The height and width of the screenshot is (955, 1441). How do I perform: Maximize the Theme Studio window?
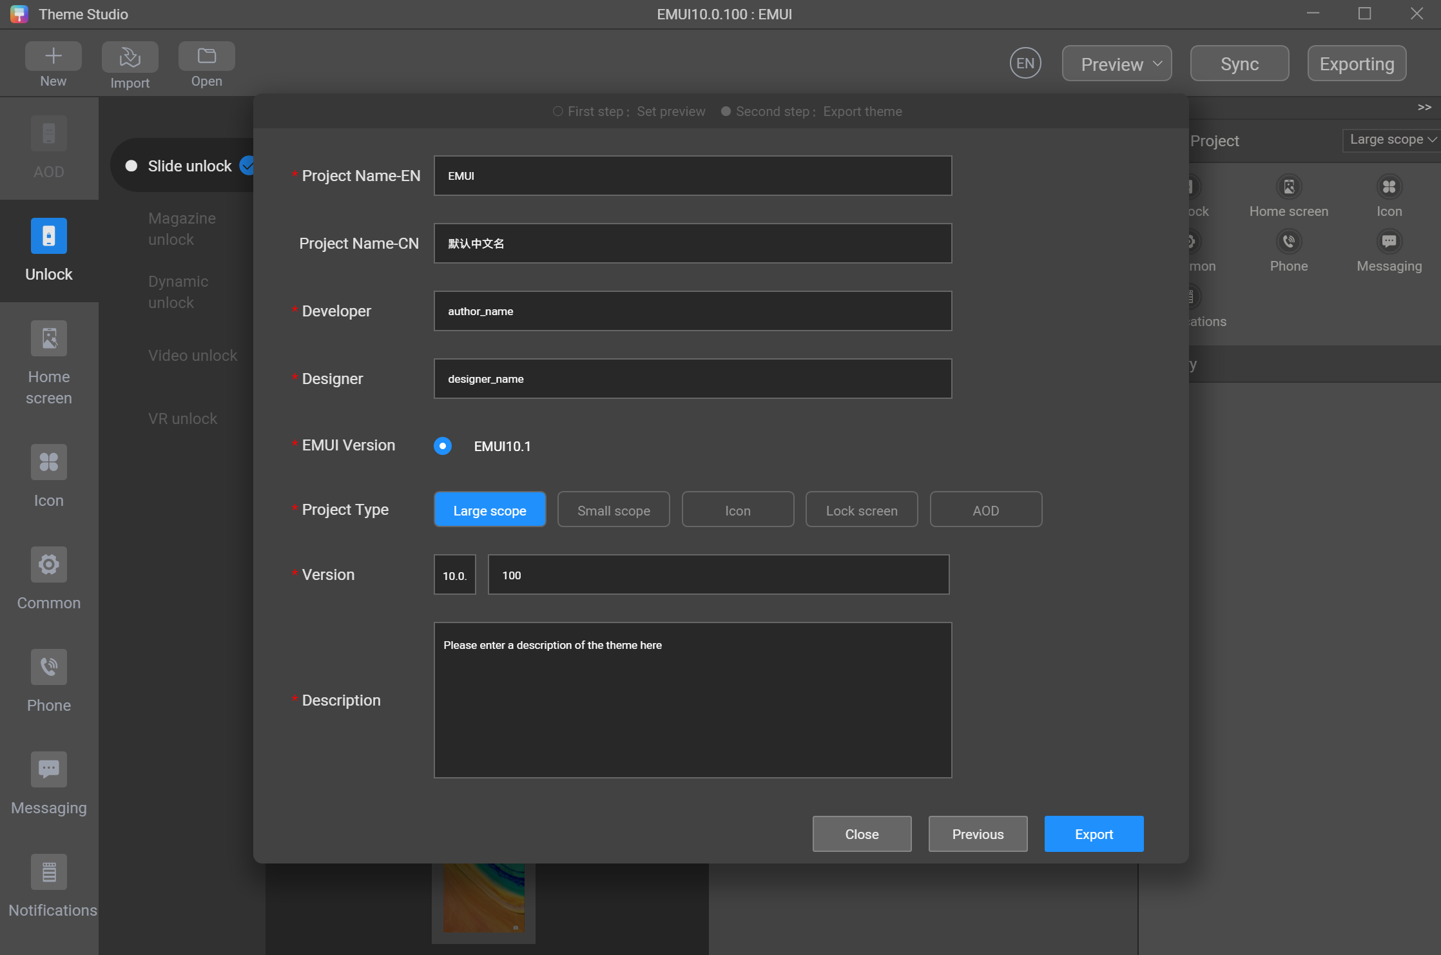(x=1364, y=14)
